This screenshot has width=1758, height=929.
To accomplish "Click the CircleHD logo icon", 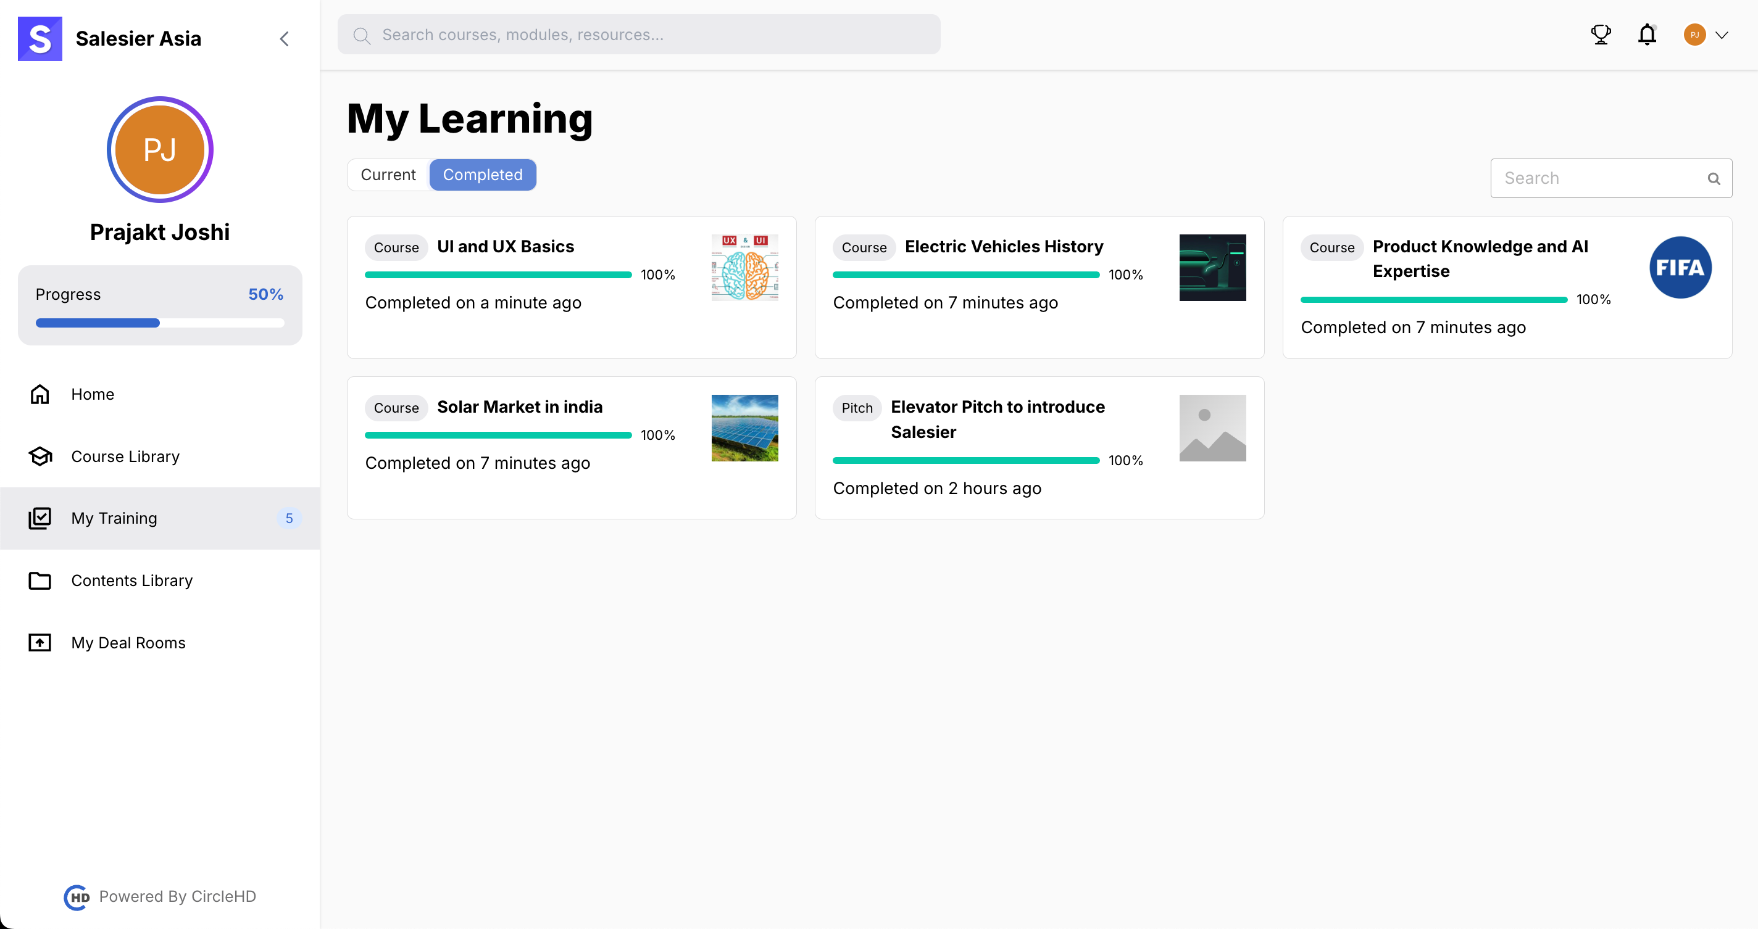I will pos(77,897).
